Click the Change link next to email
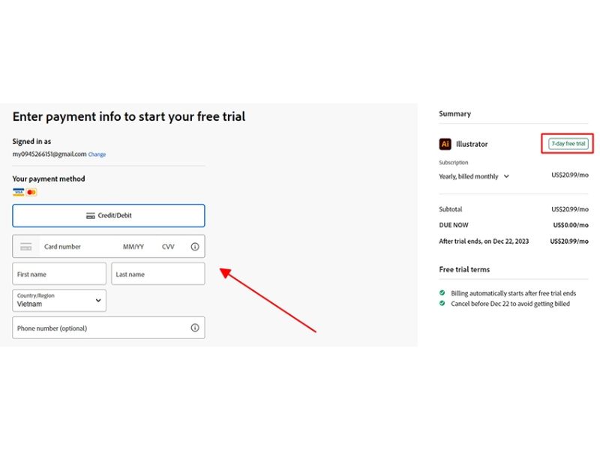Screen dimensions: 600x450 click(97, 154)
